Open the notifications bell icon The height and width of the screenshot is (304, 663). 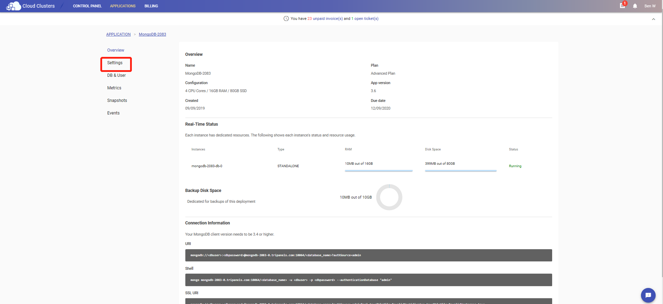click(635, 6)
